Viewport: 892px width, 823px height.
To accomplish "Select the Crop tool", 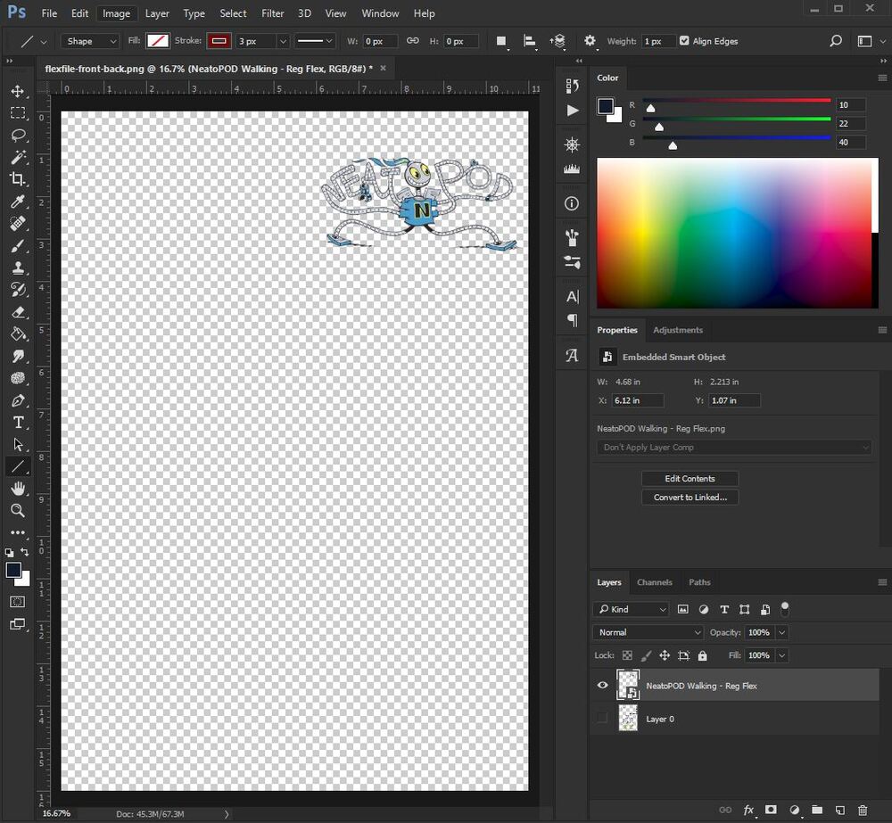I will 19,178.
